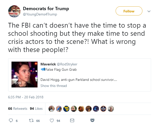Send tweet via direct message envelope icon
This screenshot has height=127, width=159.
pos(72,120)
